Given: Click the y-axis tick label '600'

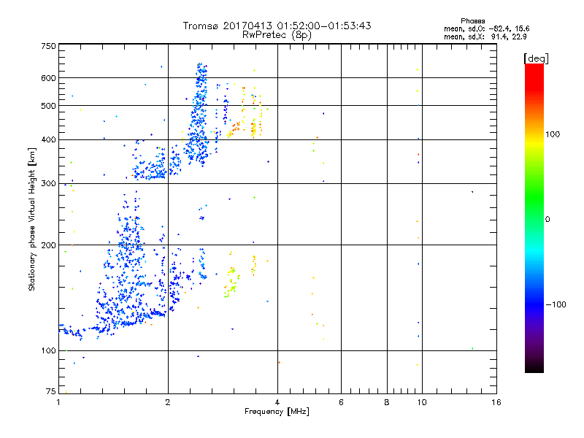Looking at the screenshot, I should (x=49, y=78).
